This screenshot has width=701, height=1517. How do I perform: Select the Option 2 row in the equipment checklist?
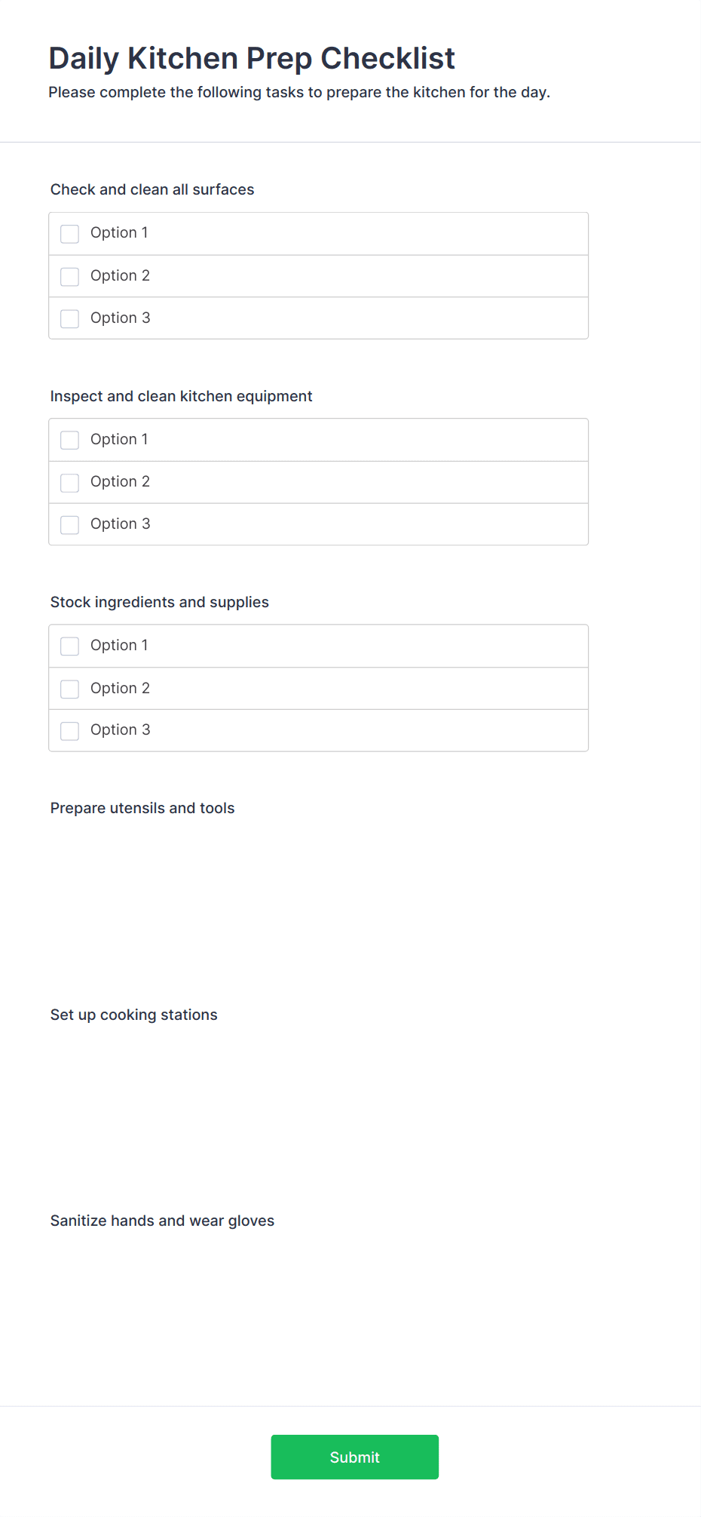tap(318, 482)
